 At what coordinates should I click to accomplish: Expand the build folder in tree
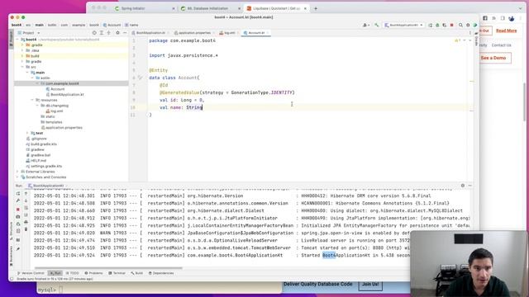tap(22, 56)
